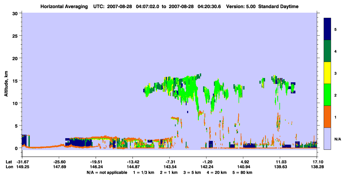The height and width of the screenshot is (180, 352).
Task: Click the 'Lon' axis row label
Action: 9,167
